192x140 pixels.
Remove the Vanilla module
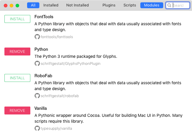(x=17, y=110)
